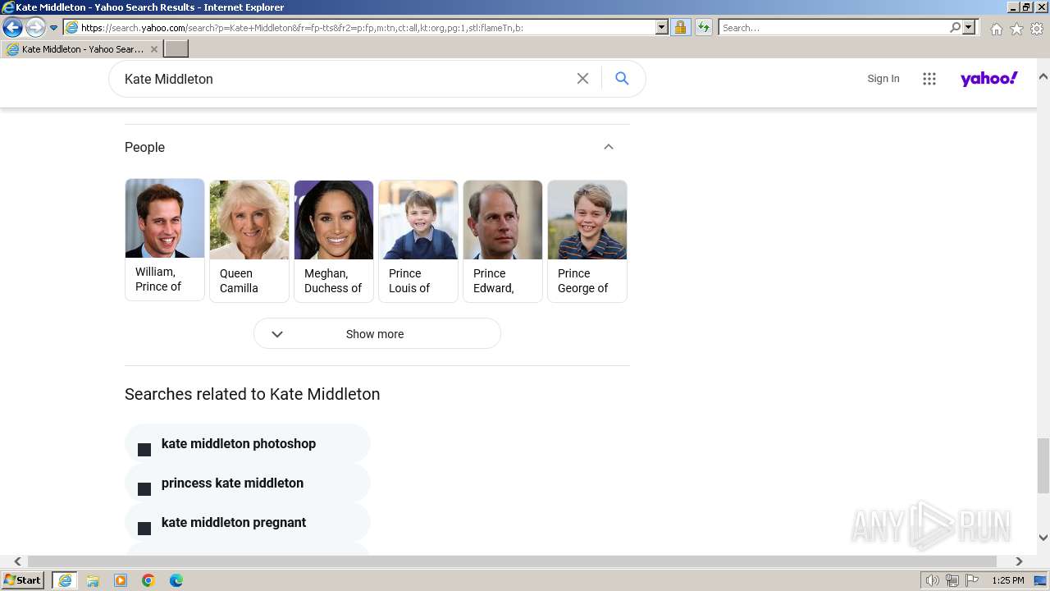This screenshot has width=1050, height=591.
Task: Click the IE search box field
Action: (x=833, y=28)
